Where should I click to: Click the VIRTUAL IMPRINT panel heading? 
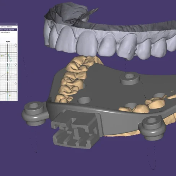click(x=7, y=27)
